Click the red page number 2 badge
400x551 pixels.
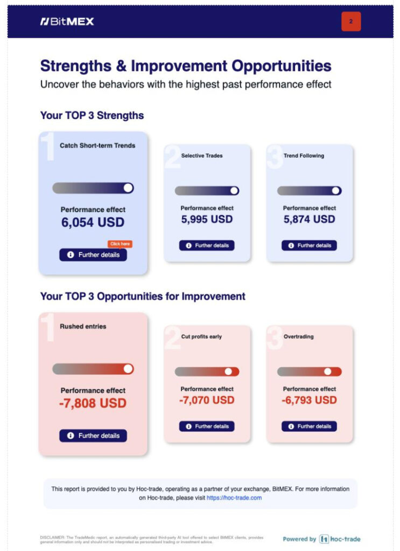coord(351,22)
